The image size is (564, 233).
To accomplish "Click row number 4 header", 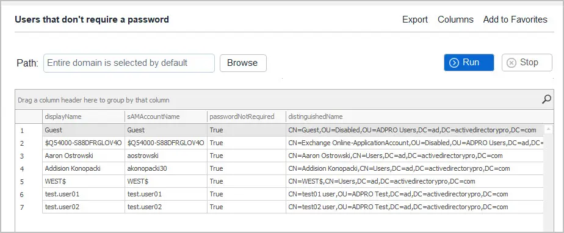I will (29, 168).
